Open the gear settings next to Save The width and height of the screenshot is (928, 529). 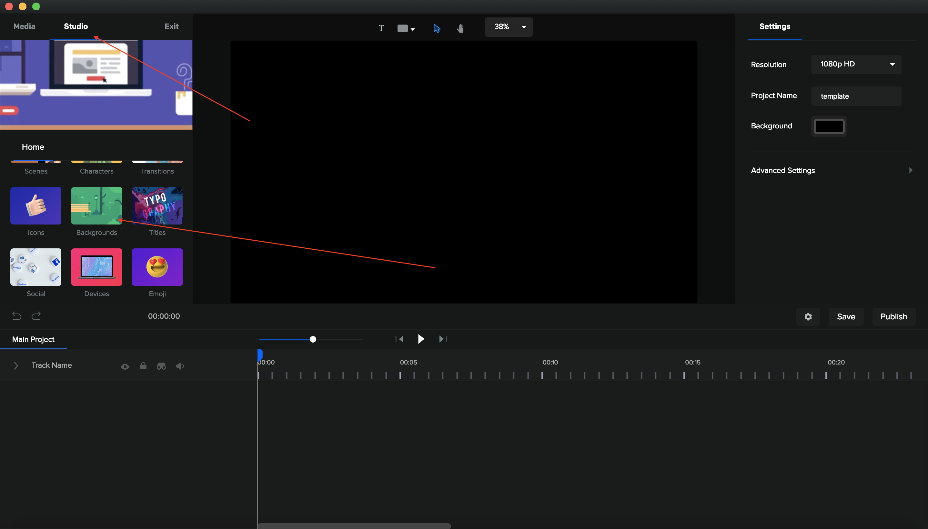tap(808, 316)
